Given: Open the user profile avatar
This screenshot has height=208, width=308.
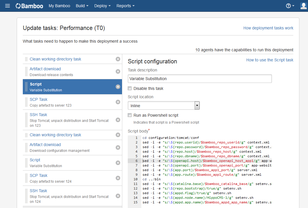Looking at the screenshot, I should tap(303, 5).
